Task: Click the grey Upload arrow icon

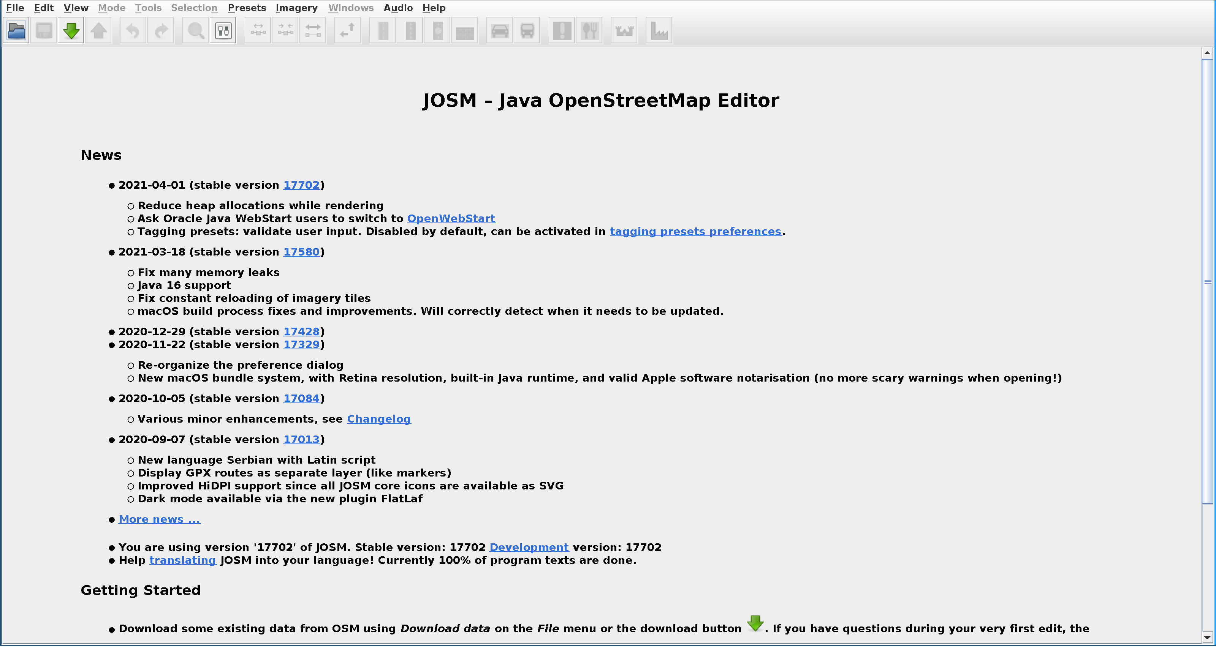Action: (99, 31)
